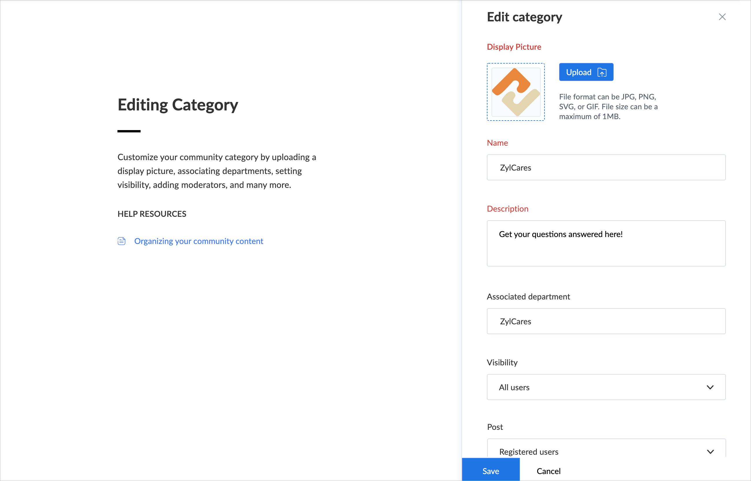Click the Associated department label
The image size is (751, 481).
528,296
